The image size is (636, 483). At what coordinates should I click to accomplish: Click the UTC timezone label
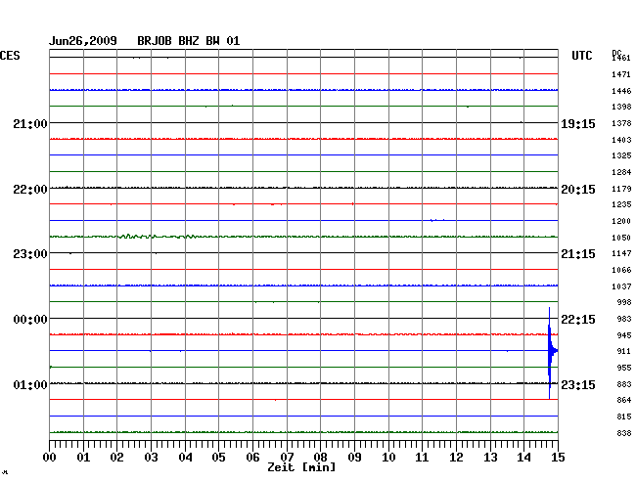[582, 56]
